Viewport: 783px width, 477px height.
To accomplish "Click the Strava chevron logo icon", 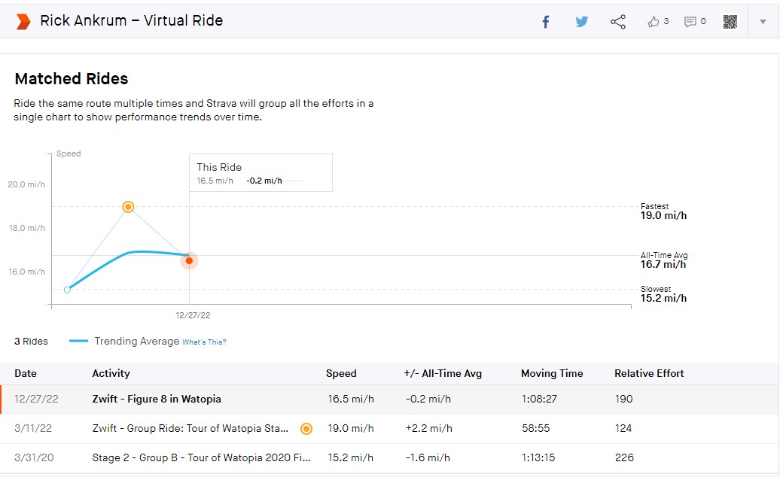I will click(23, 21).
